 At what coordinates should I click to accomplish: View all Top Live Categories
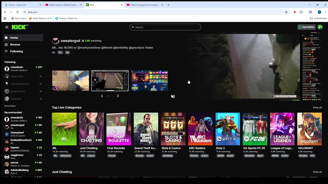tap(317, 108)
